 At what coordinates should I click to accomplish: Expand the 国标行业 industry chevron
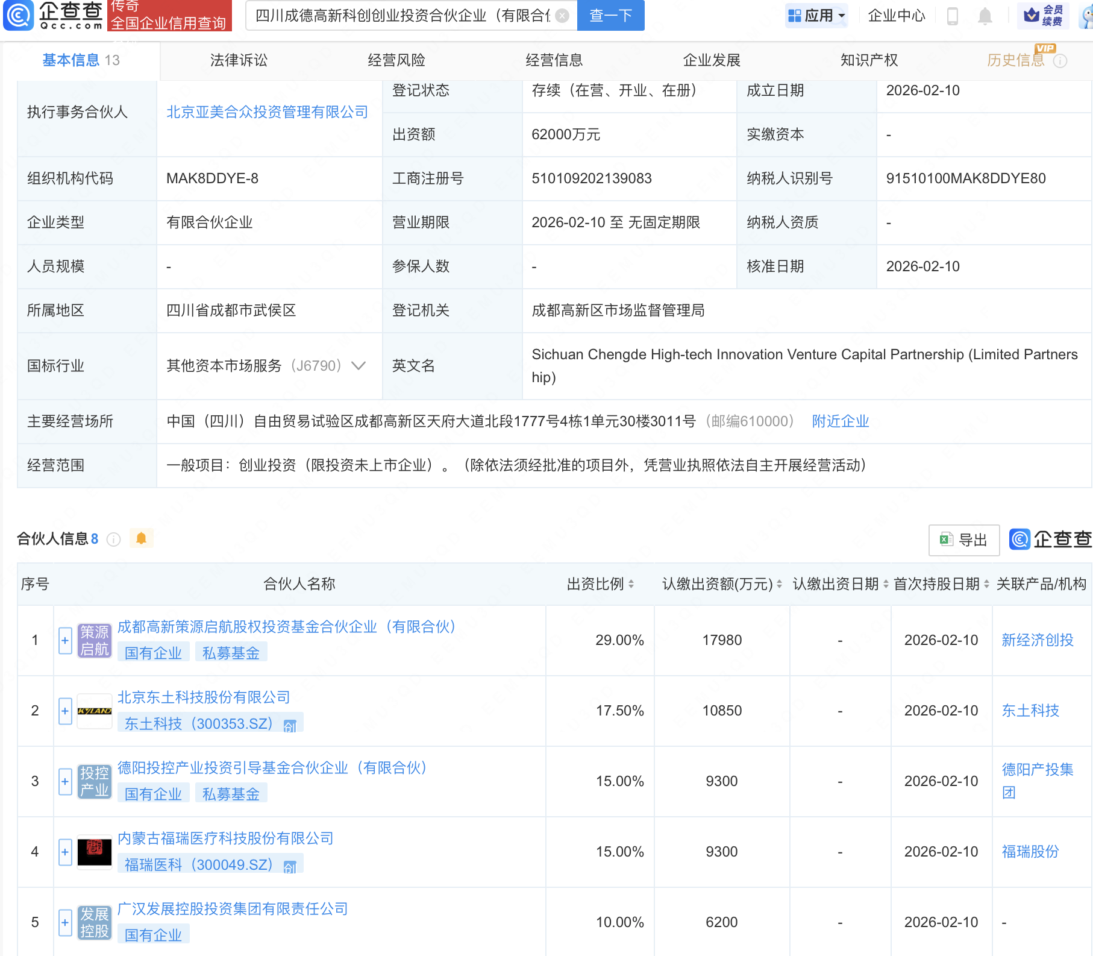coord(359,366)
